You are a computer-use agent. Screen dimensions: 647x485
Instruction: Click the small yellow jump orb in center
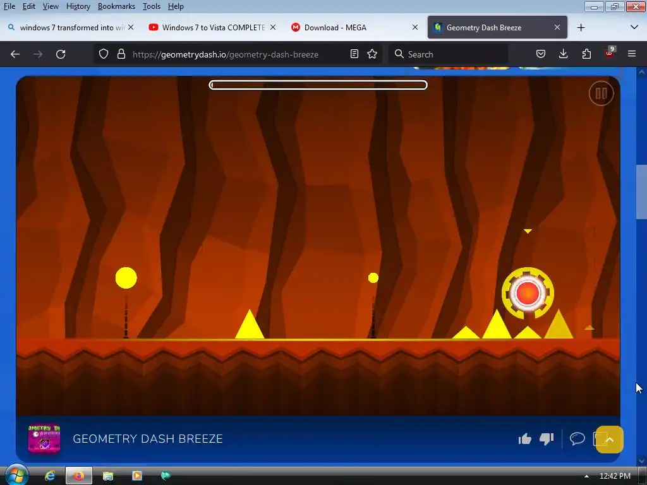373,278
